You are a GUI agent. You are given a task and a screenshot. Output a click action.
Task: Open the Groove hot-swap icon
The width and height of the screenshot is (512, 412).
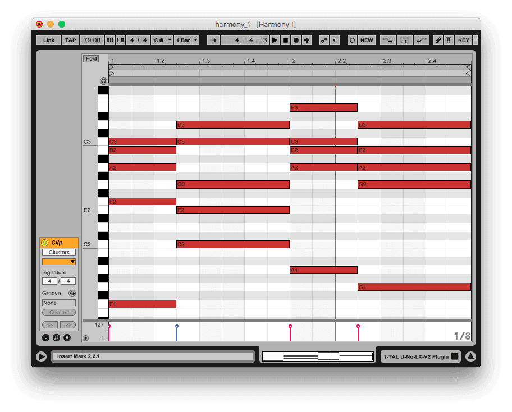point(72,293)
